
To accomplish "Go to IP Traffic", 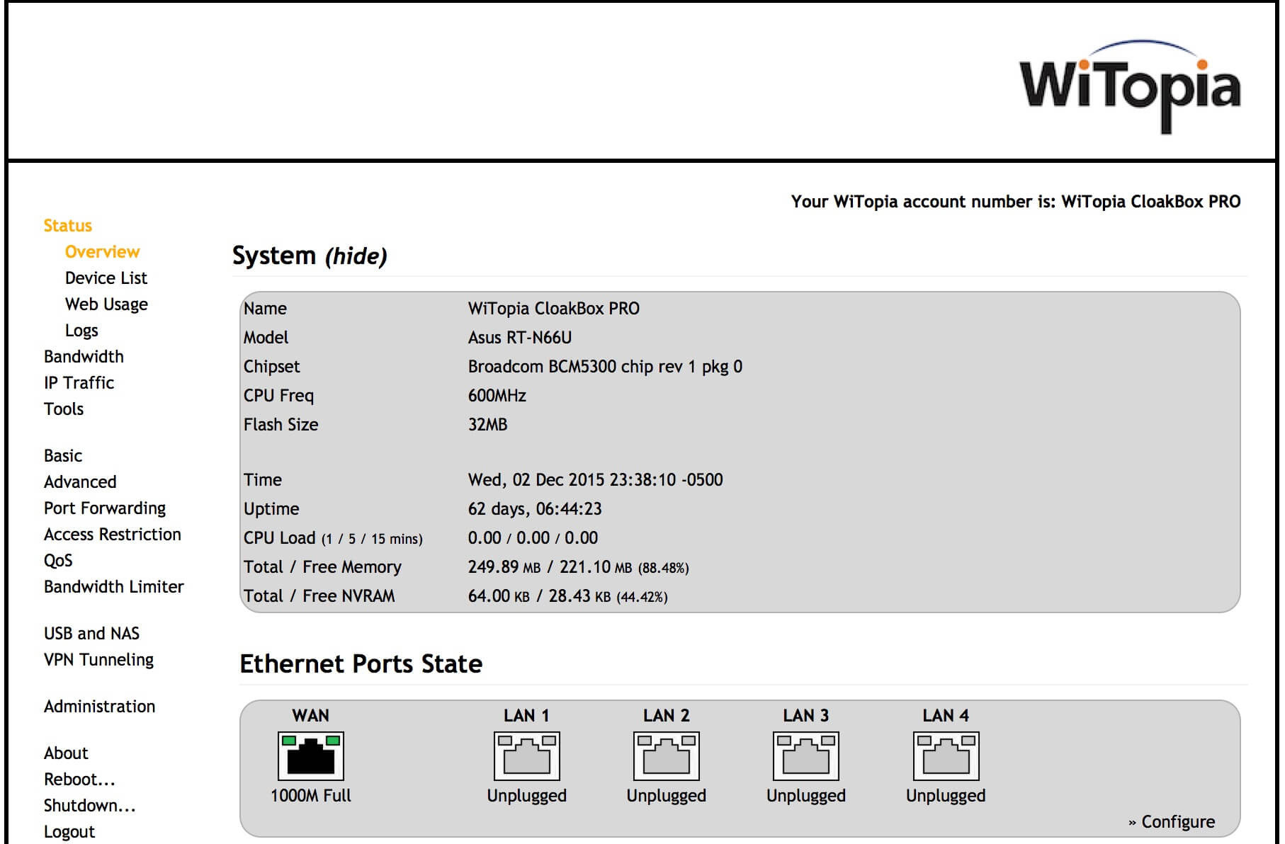I will coord(79,383).
